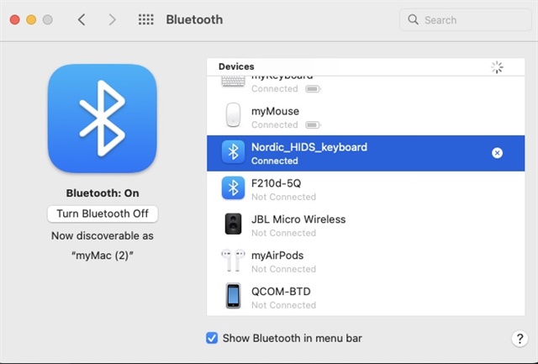Go forward with the right chevron
This screenshot has width=538, height=364.
[112, 19]
